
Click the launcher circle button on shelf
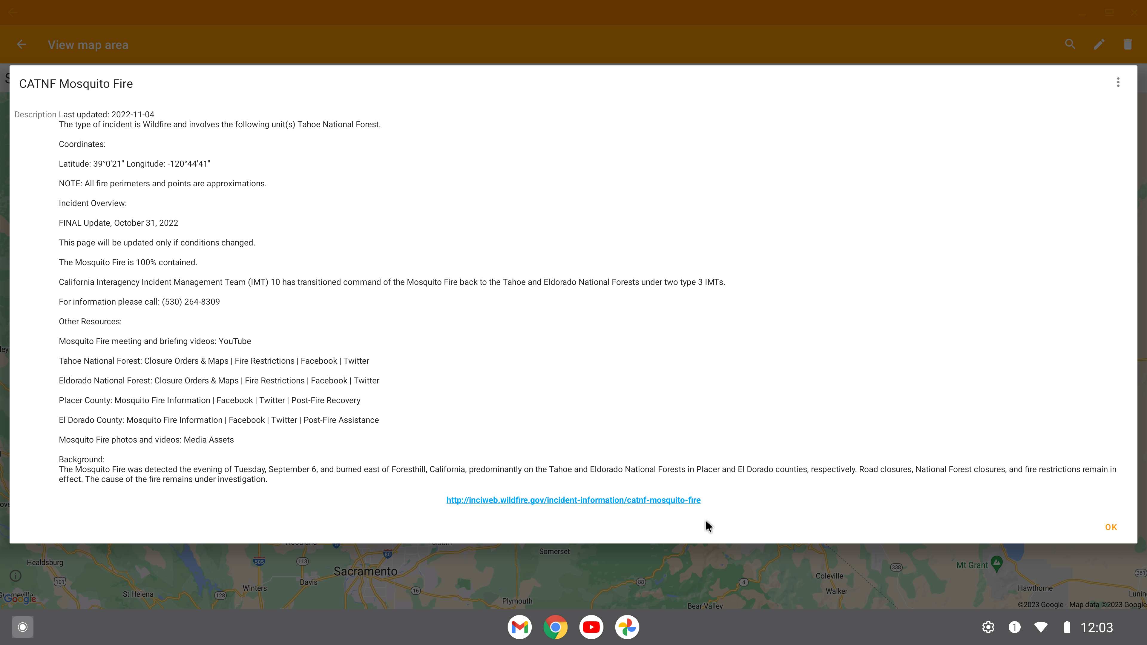pos(23,627)
